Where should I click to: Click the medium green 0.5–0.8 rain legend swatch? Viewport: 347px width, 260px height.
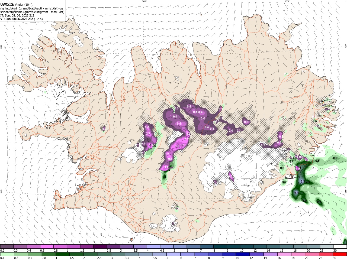pos(35,254)
